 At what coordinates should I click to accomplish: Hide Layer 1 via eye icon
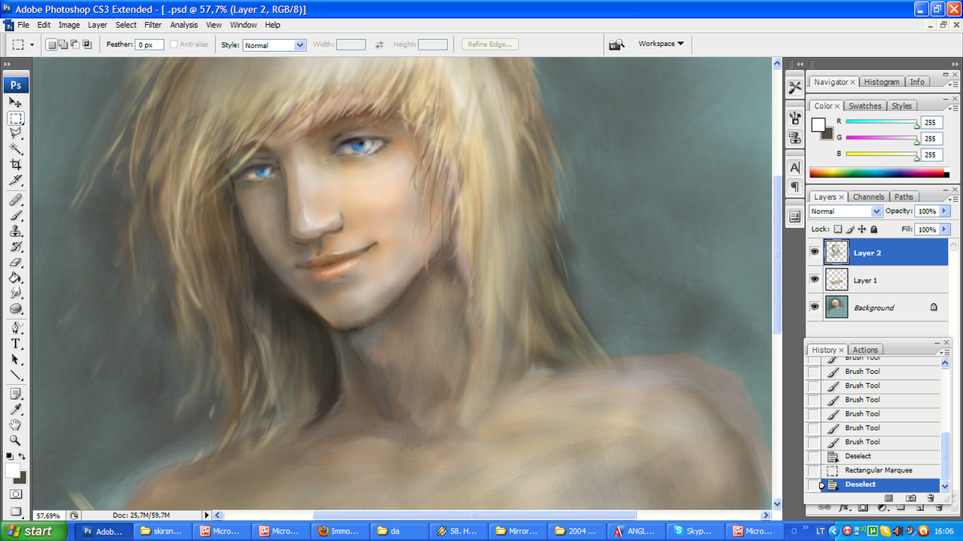(814, 280)
